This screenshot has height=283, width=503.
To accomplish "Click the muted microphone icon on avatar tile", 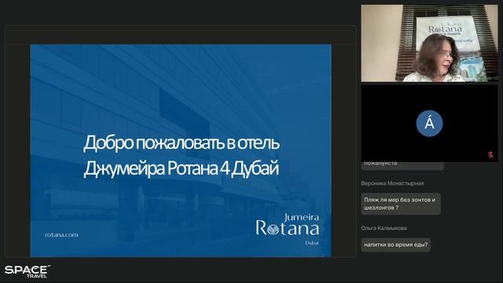I will coord(490,155).
